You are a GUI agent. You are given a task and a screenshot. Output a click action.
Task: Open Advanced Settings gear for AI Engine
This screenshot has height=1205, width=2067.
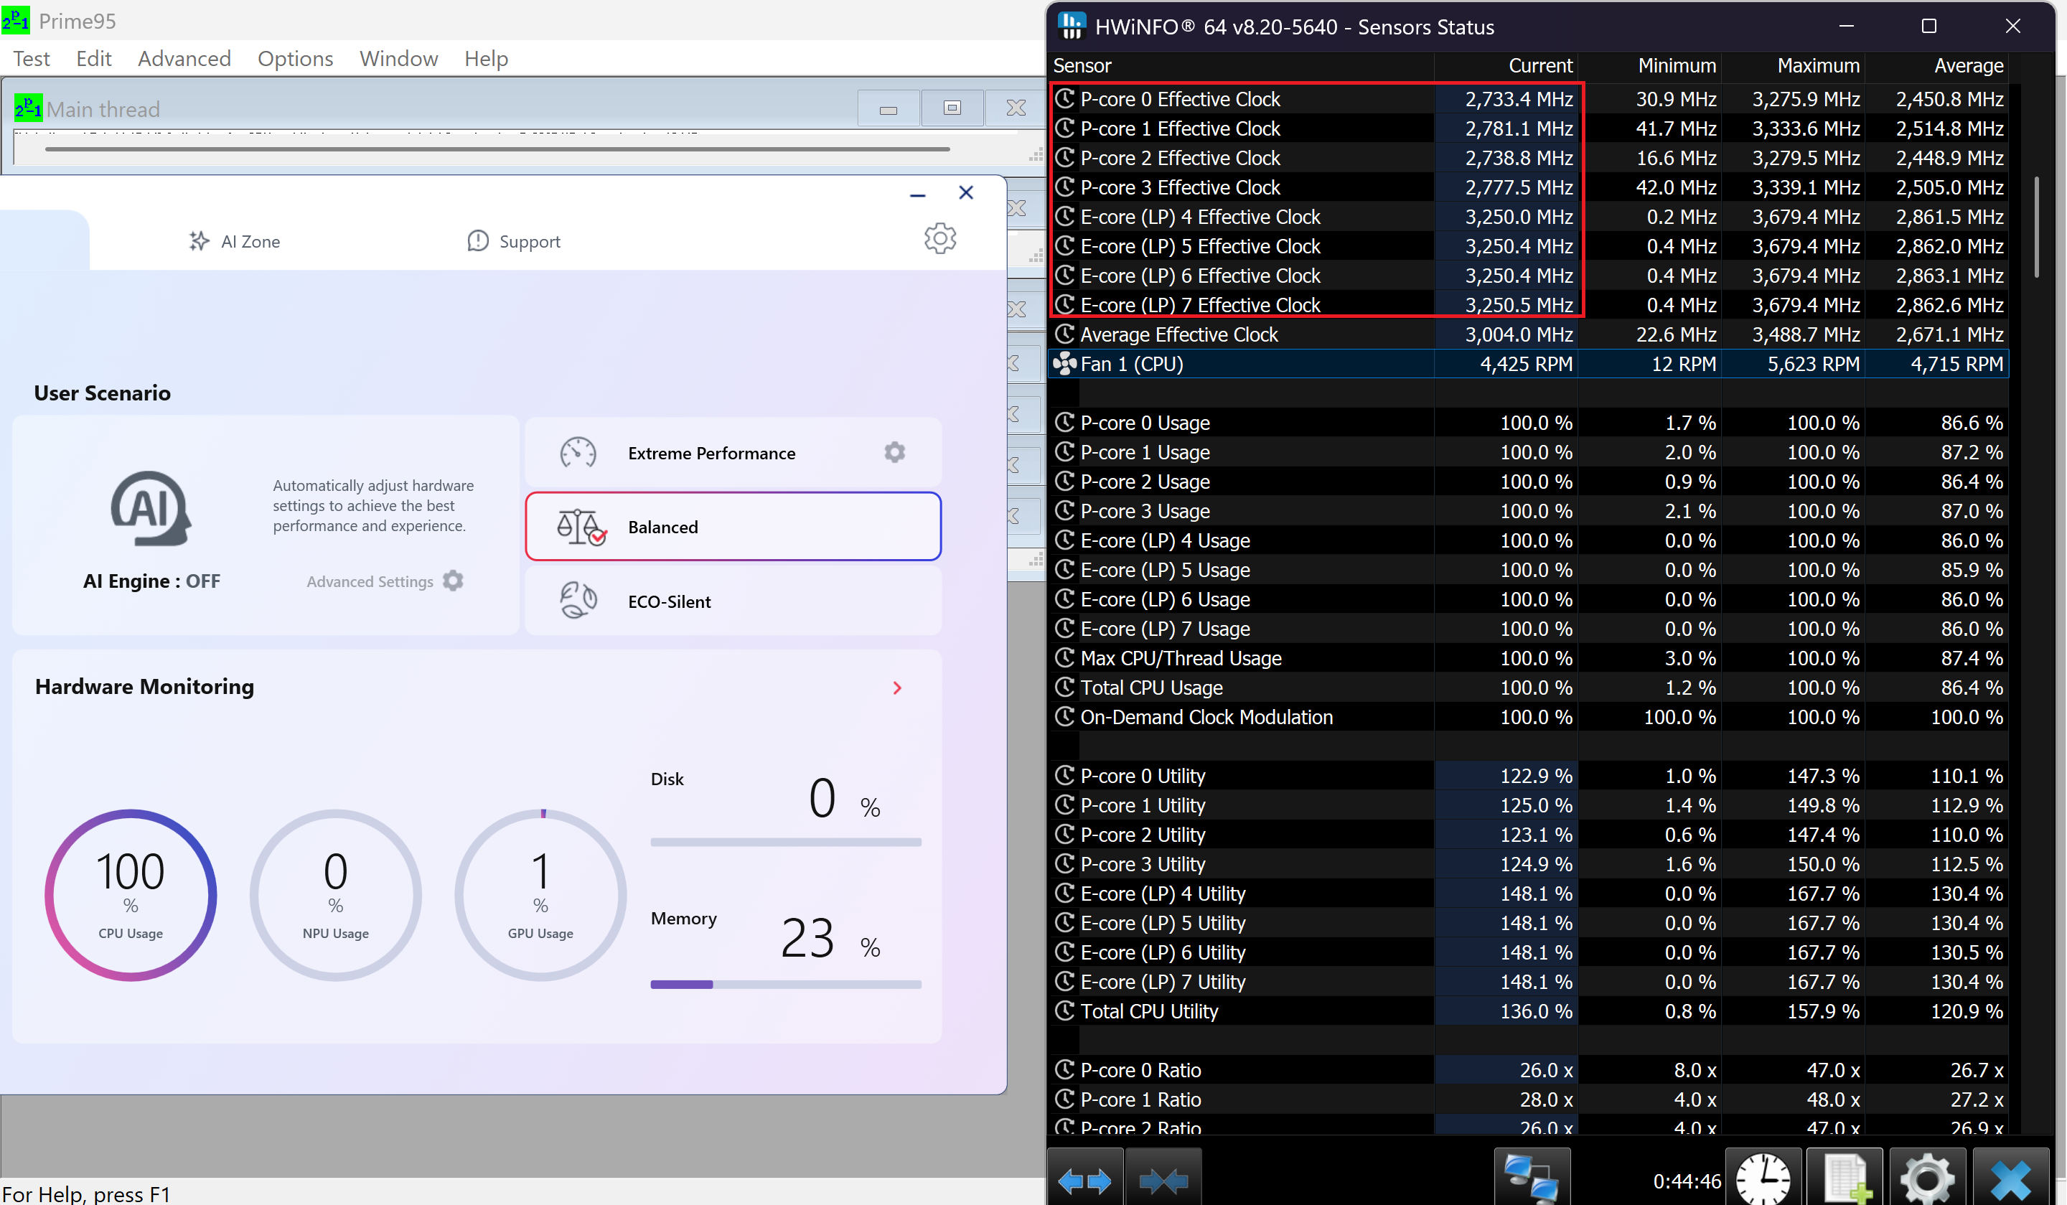pyautogui.click(x=453, y=581)
